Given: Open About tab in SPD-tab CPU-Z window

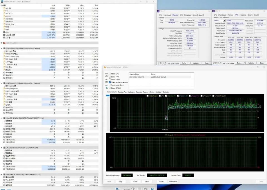Looking at the screenshot, I should [256, 15].
